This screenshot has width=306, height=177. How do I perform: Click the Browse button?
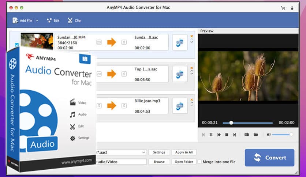click(159, 162)
